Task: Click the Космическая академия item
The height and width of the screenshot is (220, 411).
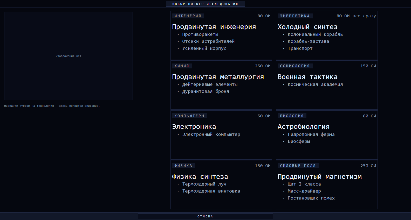Action: click(x=315, y=84)
